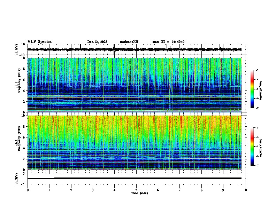This screenshot has height=213, width=276.
Task: Click time axis tick label "9"
Action: 223,190
